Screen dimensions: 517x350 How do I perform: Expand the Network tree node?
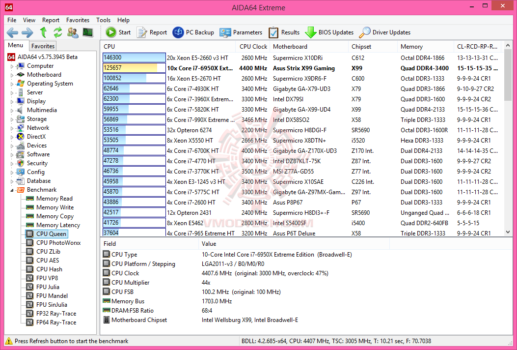pos(12,128)
